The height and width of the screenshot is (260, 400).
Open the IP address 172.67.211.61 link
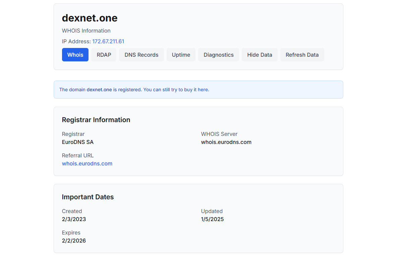(108, 41)
